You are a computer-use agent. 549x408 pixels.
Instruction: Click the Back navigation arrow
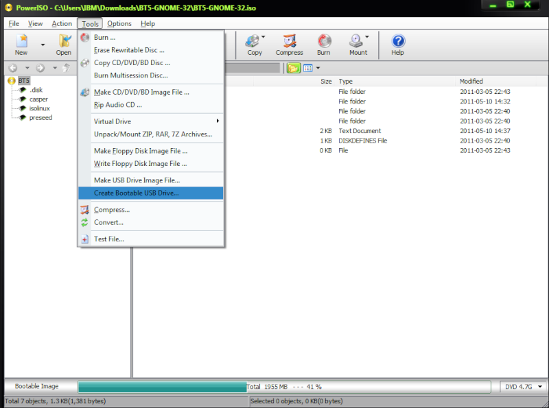tap(13, 68)
